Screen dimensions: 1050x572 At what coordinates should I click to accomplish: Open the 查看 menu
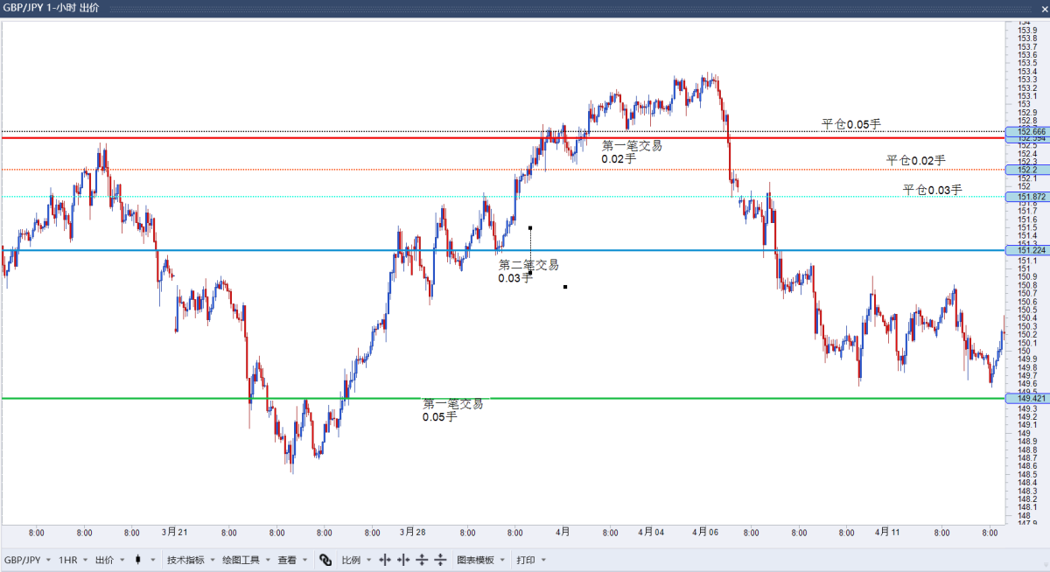(x=291, y=560)
